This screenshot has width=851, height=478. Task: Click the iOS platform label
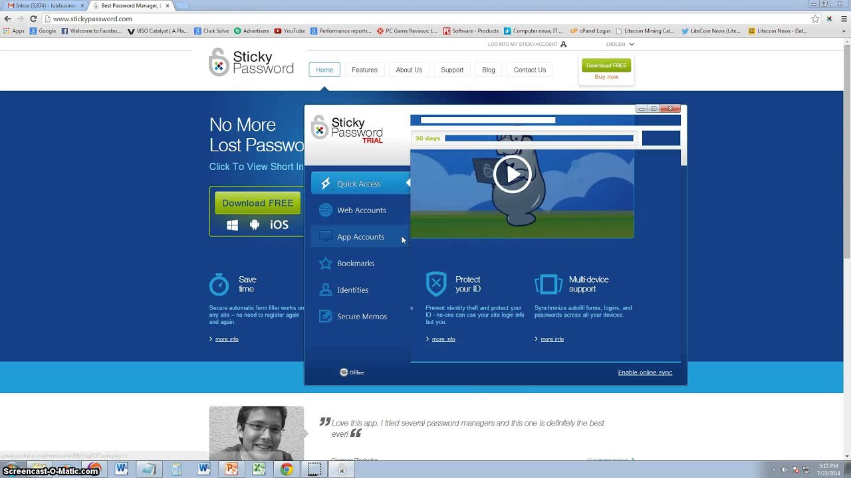click(279, 225)
